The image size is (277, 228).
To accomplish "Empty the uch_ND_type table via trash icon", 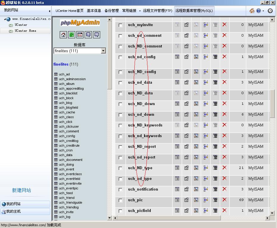I will (215, 168).
